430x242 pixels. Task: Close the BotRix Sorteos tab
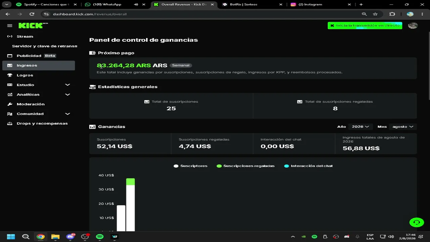pos(281,4)
